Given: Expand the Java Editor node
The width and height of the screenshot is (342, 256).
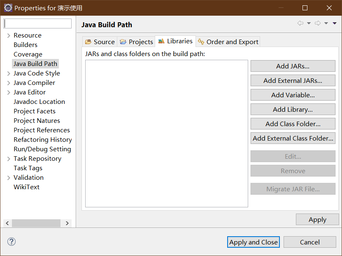Looking at the screenshot, I should coord(9,92).
